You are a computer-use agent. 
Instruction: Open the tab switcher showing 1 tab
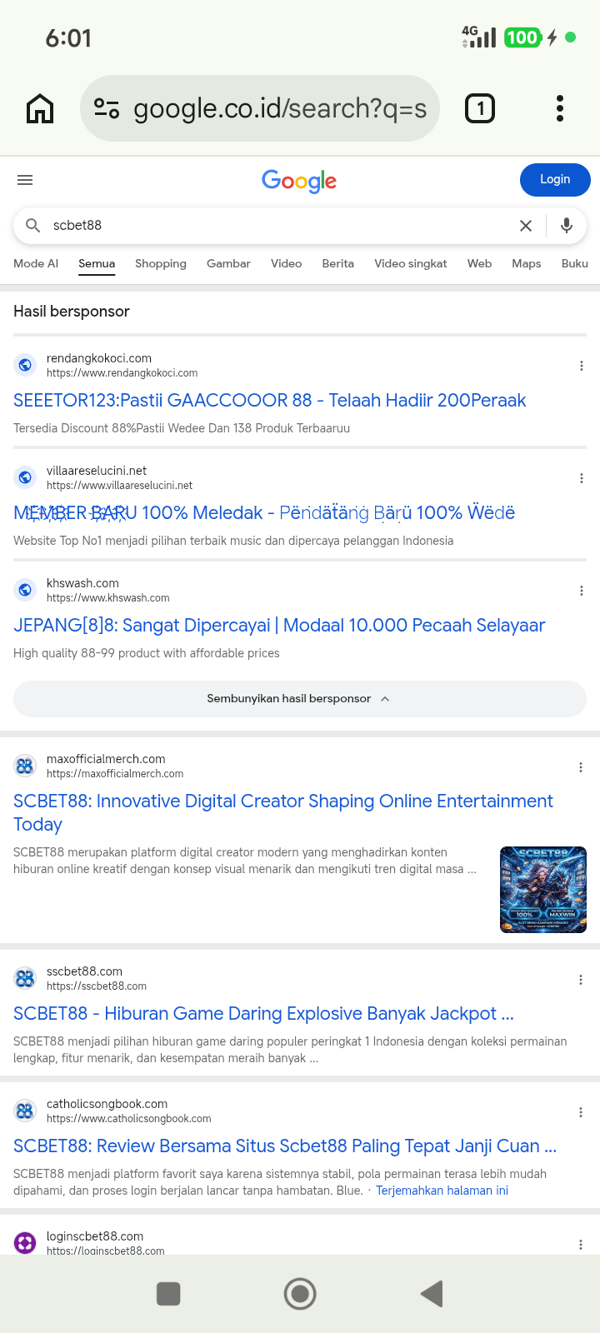click(479, 108)
